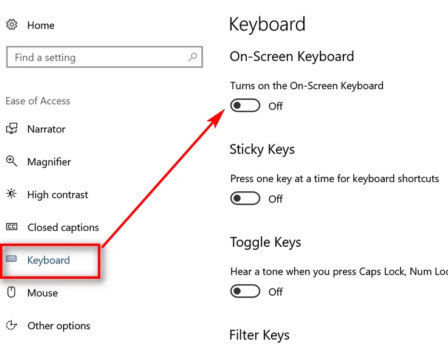Image resolution: width=448 pixels, height=345 pixels.
Task: Focus the Find a setting field
Action: click(97, 58)
